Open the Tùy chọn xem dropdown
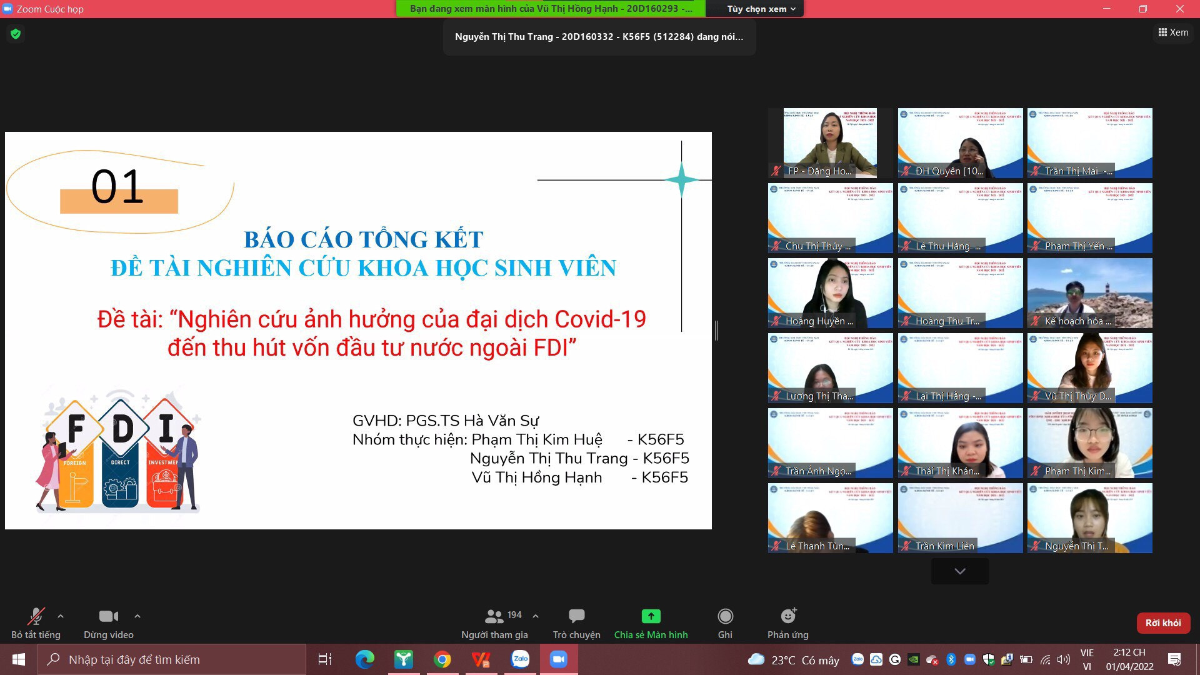This screenshot has width=1200, height=675. click(x=761, y=9)
